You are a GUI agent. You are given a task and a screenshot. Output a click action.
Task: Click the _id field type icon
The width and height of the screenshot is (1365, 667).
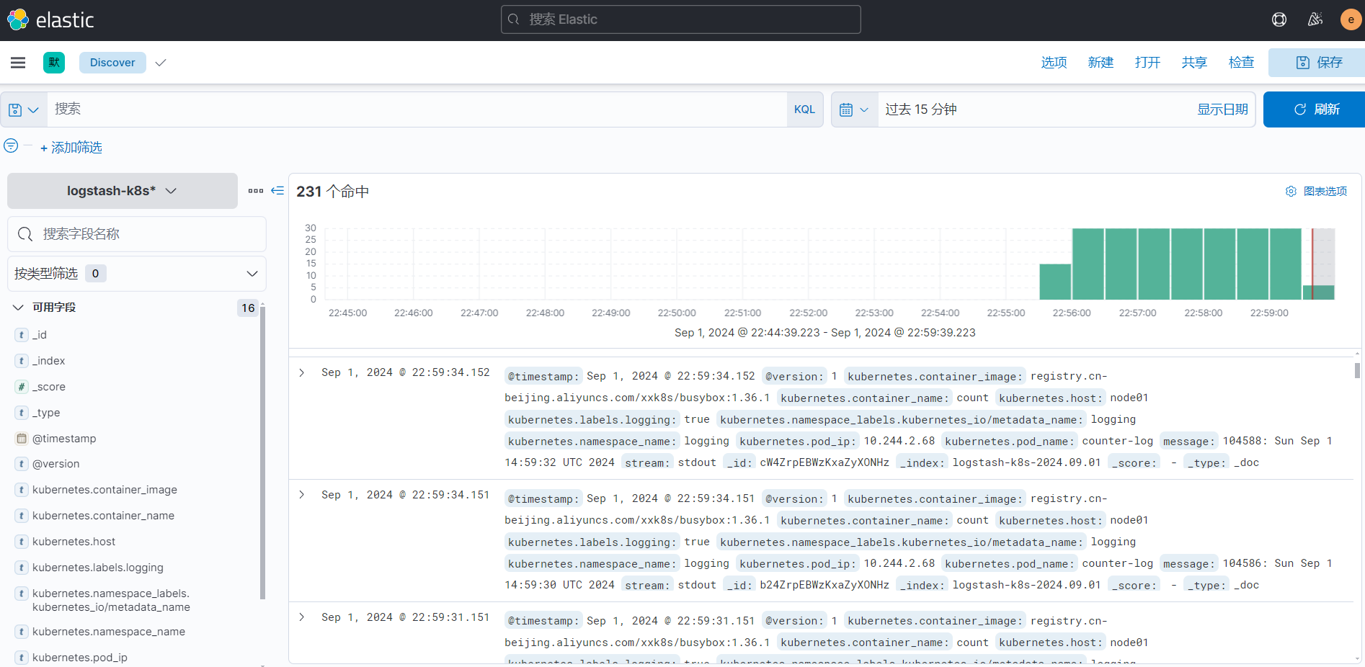(22, 335)
